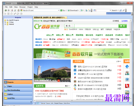Click the horizontal scrollbar of web page
Screen dimensions: 134x106
tap(72, 101)
